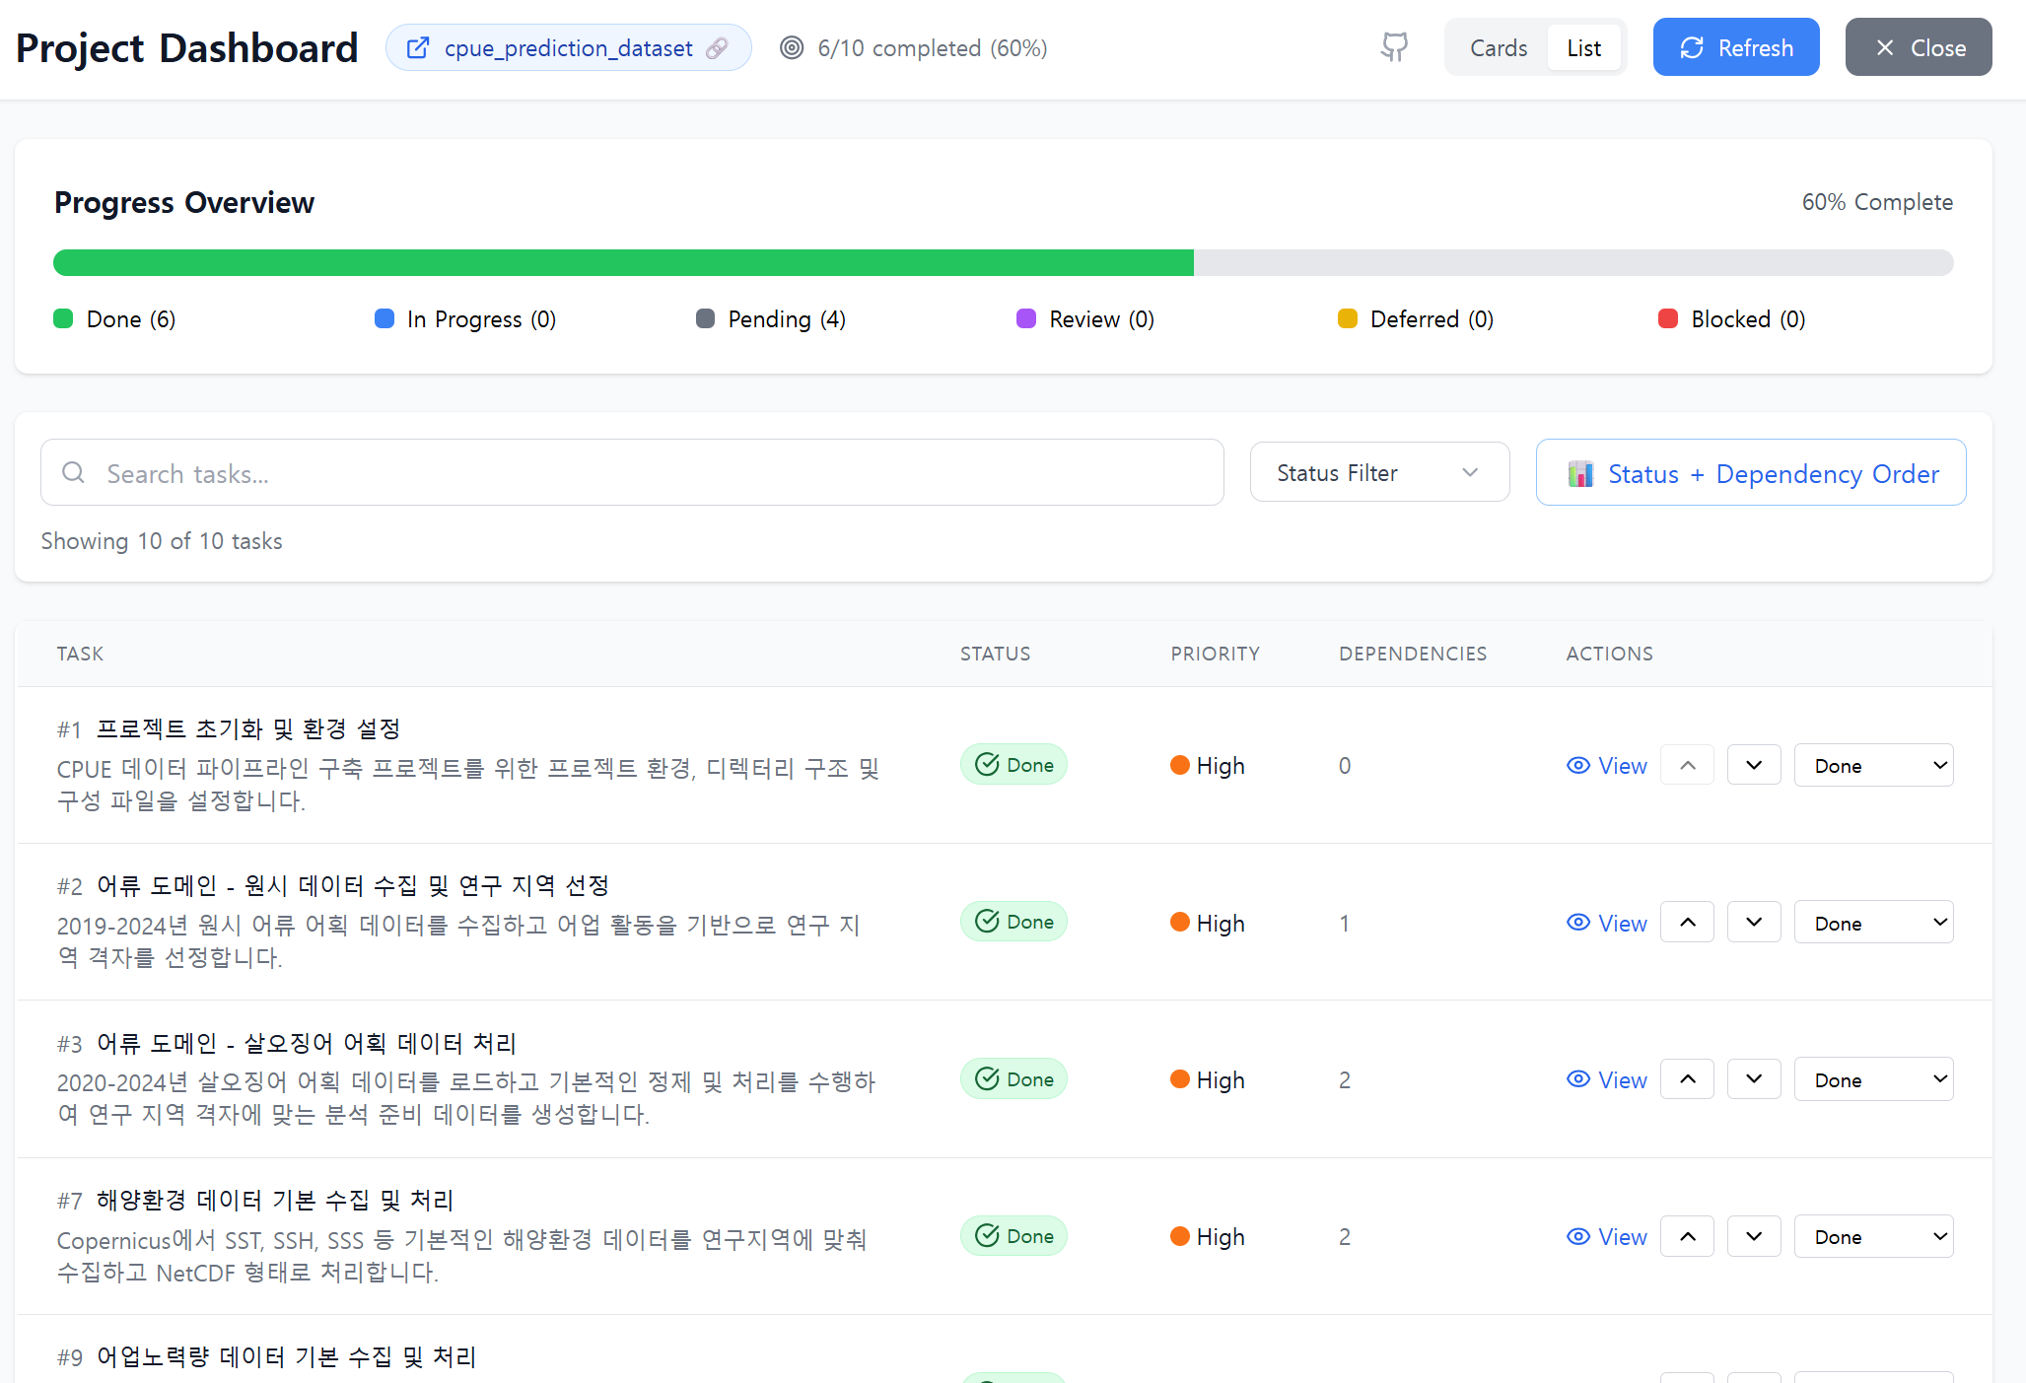
Task: Open status dropdown for task #2
Action: coord(1873,922)
